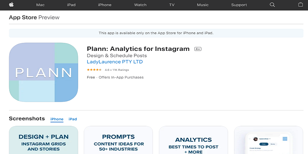View the Prompts content ideas screenshot
Viewport: 308px width, 154px height.
point(118,140)
